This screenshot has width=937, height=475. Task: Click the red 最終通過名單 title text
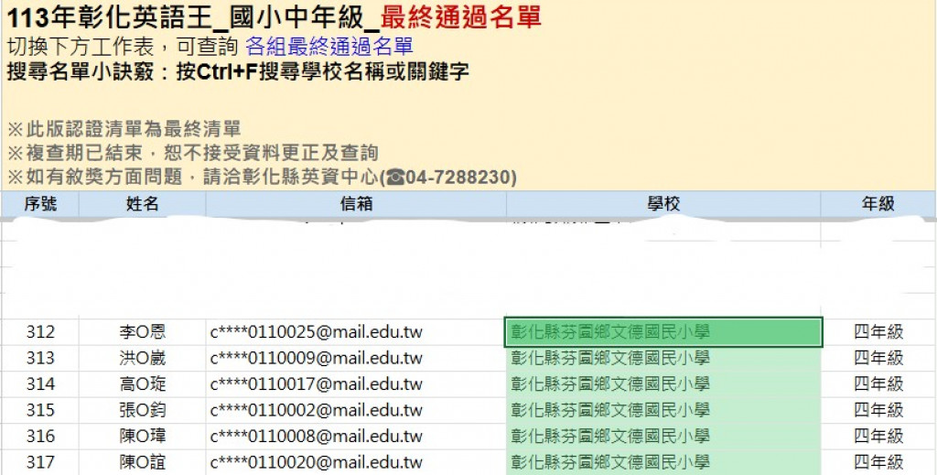(461, 16)
